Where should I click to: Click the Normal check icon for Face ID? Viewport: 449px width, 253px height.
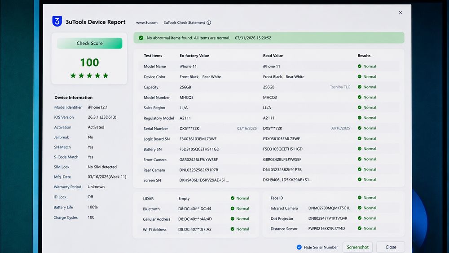(359, 197)
